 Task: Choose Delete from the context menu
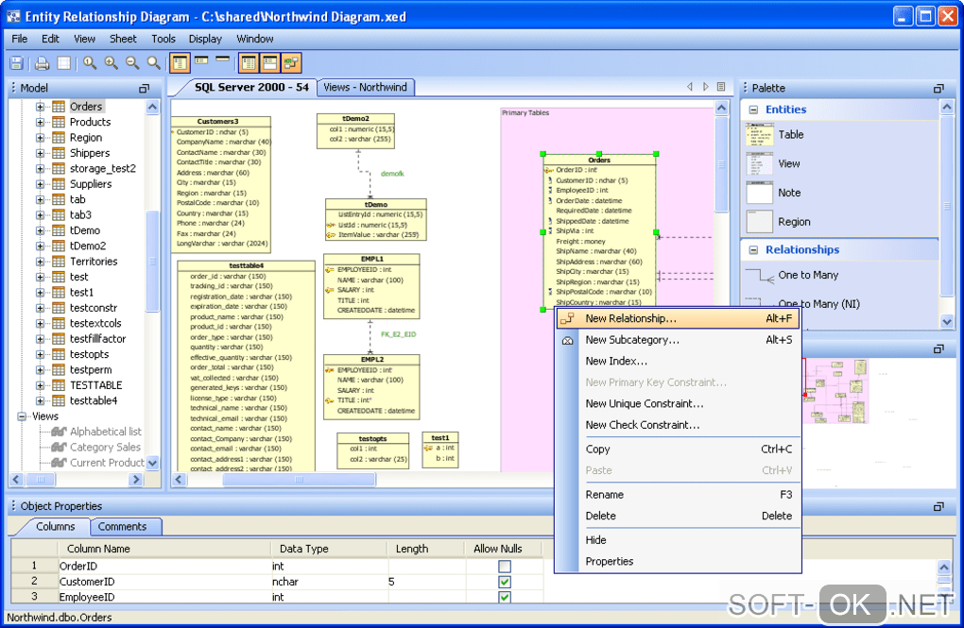coord(678,517)
